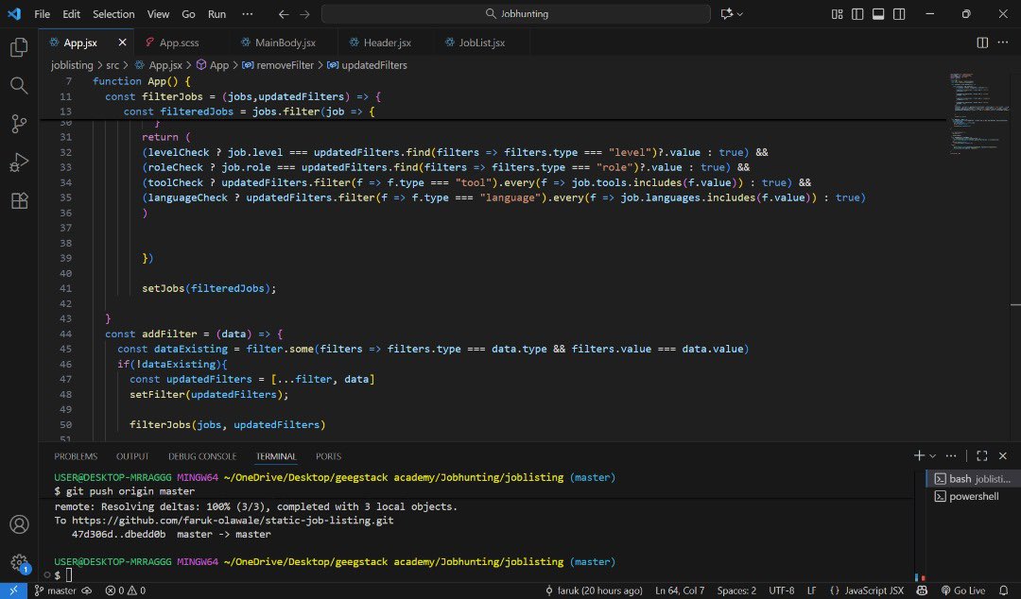Click the Manage gear icon

click(x=19, y=560)
